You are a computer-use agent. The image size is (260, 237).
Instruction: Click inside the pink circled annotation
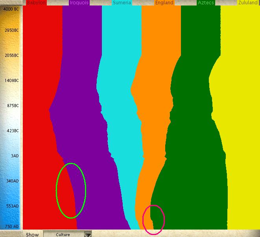pyautogui.click(x=153, y=220)
